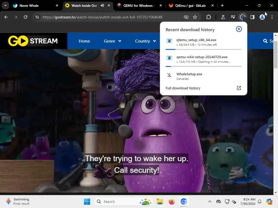Viewport: 278px width, 208px height.
Task: Close the QEMU for Windows tab
Action: point(161,5)
